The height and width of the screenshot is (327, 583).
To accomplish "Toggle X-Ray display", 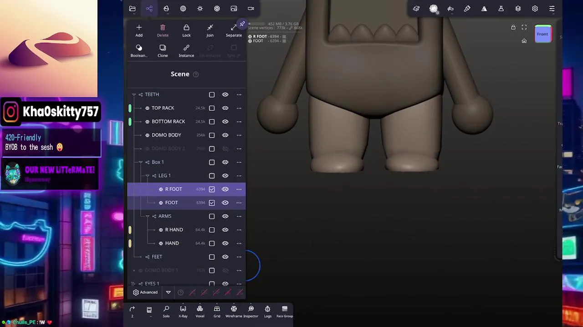I will coord(183,312).
